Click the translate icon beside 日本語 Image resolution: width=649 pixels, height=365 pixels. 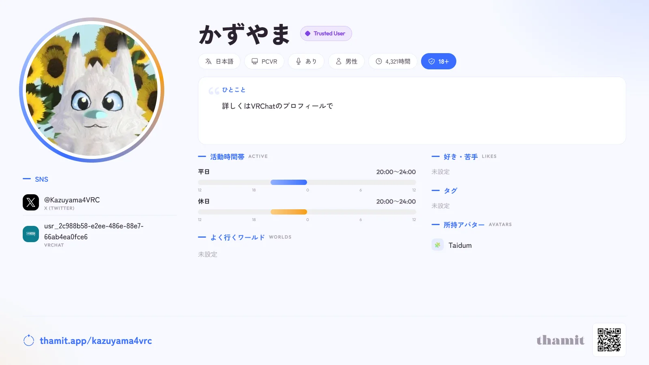point(208,61)
